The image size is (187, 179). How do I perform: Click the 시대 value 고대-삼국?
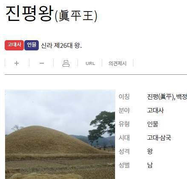(159, 138)
